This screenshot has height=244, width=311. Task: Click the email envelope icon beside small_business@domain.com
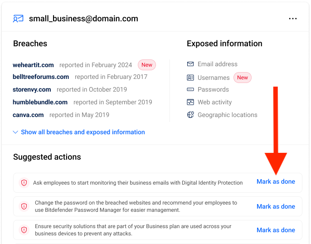(x=18, y=19)
